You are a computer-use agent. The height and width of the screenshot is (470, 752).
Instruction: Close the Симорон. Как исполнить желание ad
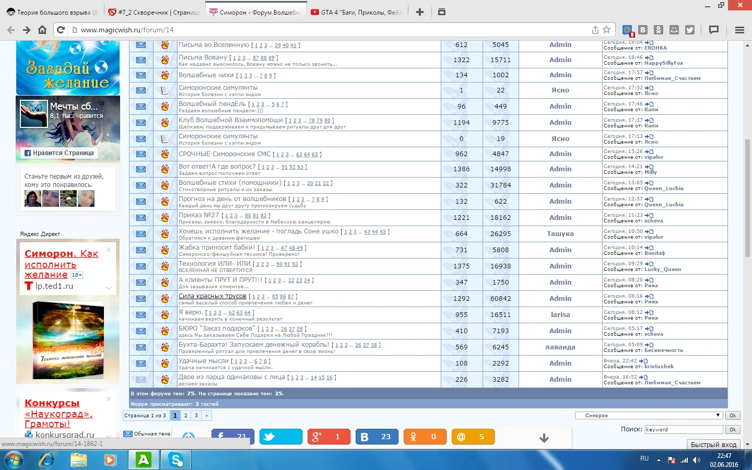[x=109, y=250]
